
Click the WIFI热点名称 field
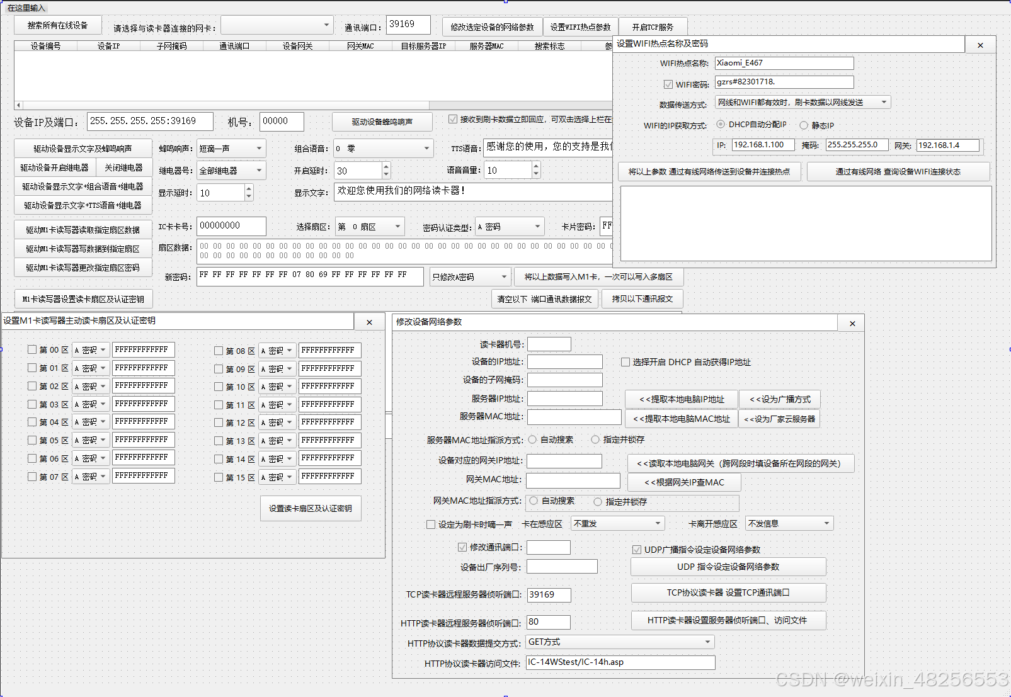[x=784, y=63]
